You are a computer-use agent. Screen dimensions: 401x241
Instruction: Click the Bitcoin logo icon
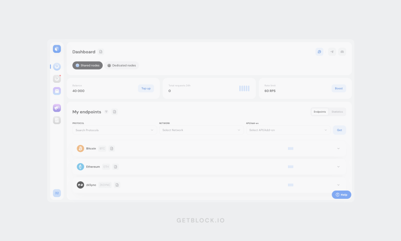[x=80, y=148]
